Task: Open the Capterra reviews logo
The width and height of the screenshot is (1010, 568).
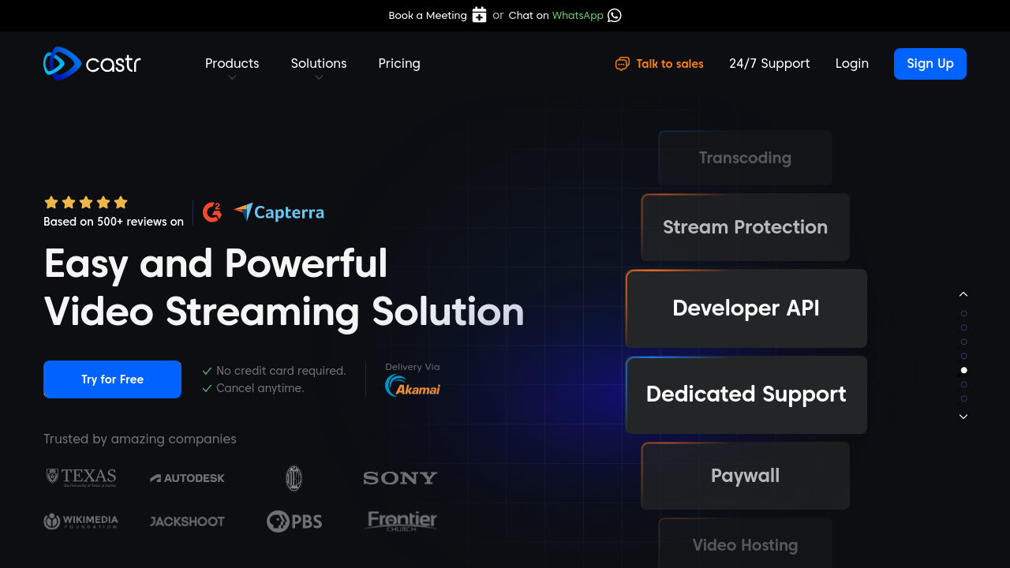Action: point(279,212)
